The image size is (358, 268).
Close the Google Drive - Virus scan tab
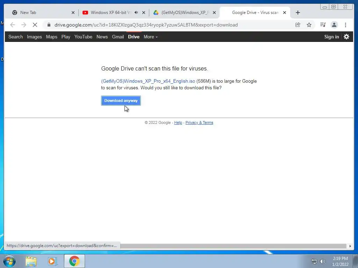click(285, 13)
